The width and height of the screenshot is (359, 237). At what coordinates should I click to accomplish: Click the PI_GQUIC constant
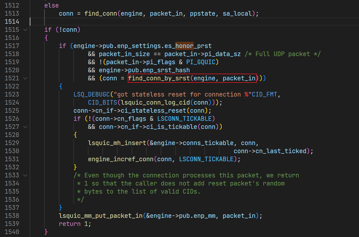click(201, 62)
